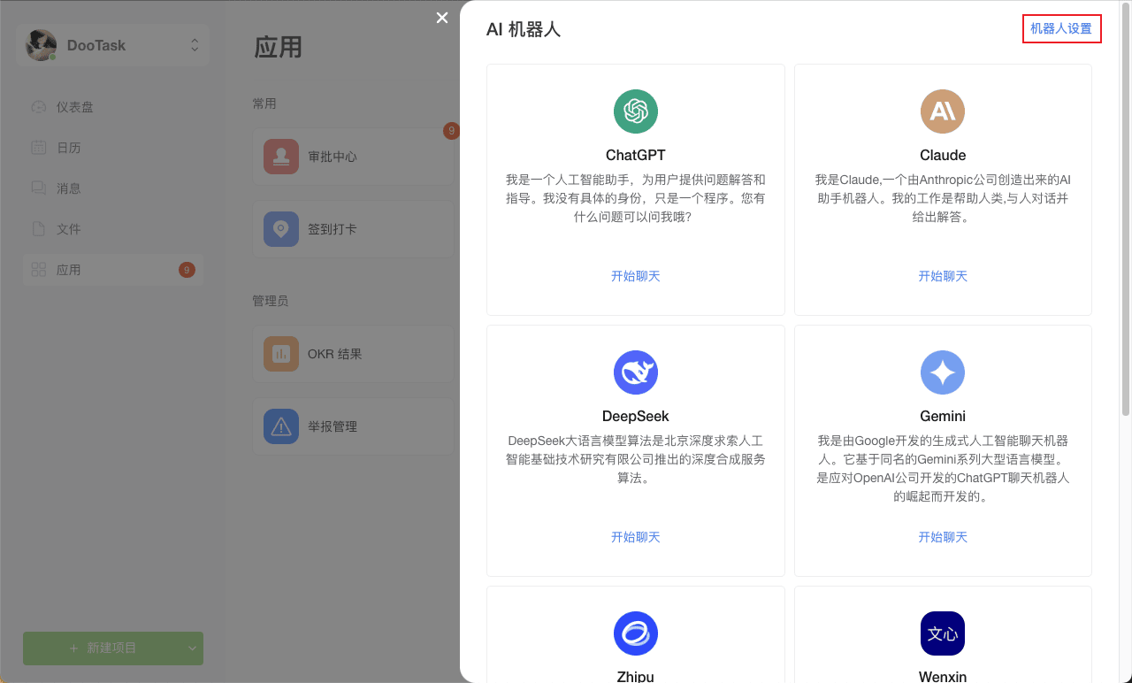Image resolution: width=1132 pixels, height=683 pixels.
Task: Click the 审批中心 badge showing 9
Action: pyautogui.click(x=451, y=131)
